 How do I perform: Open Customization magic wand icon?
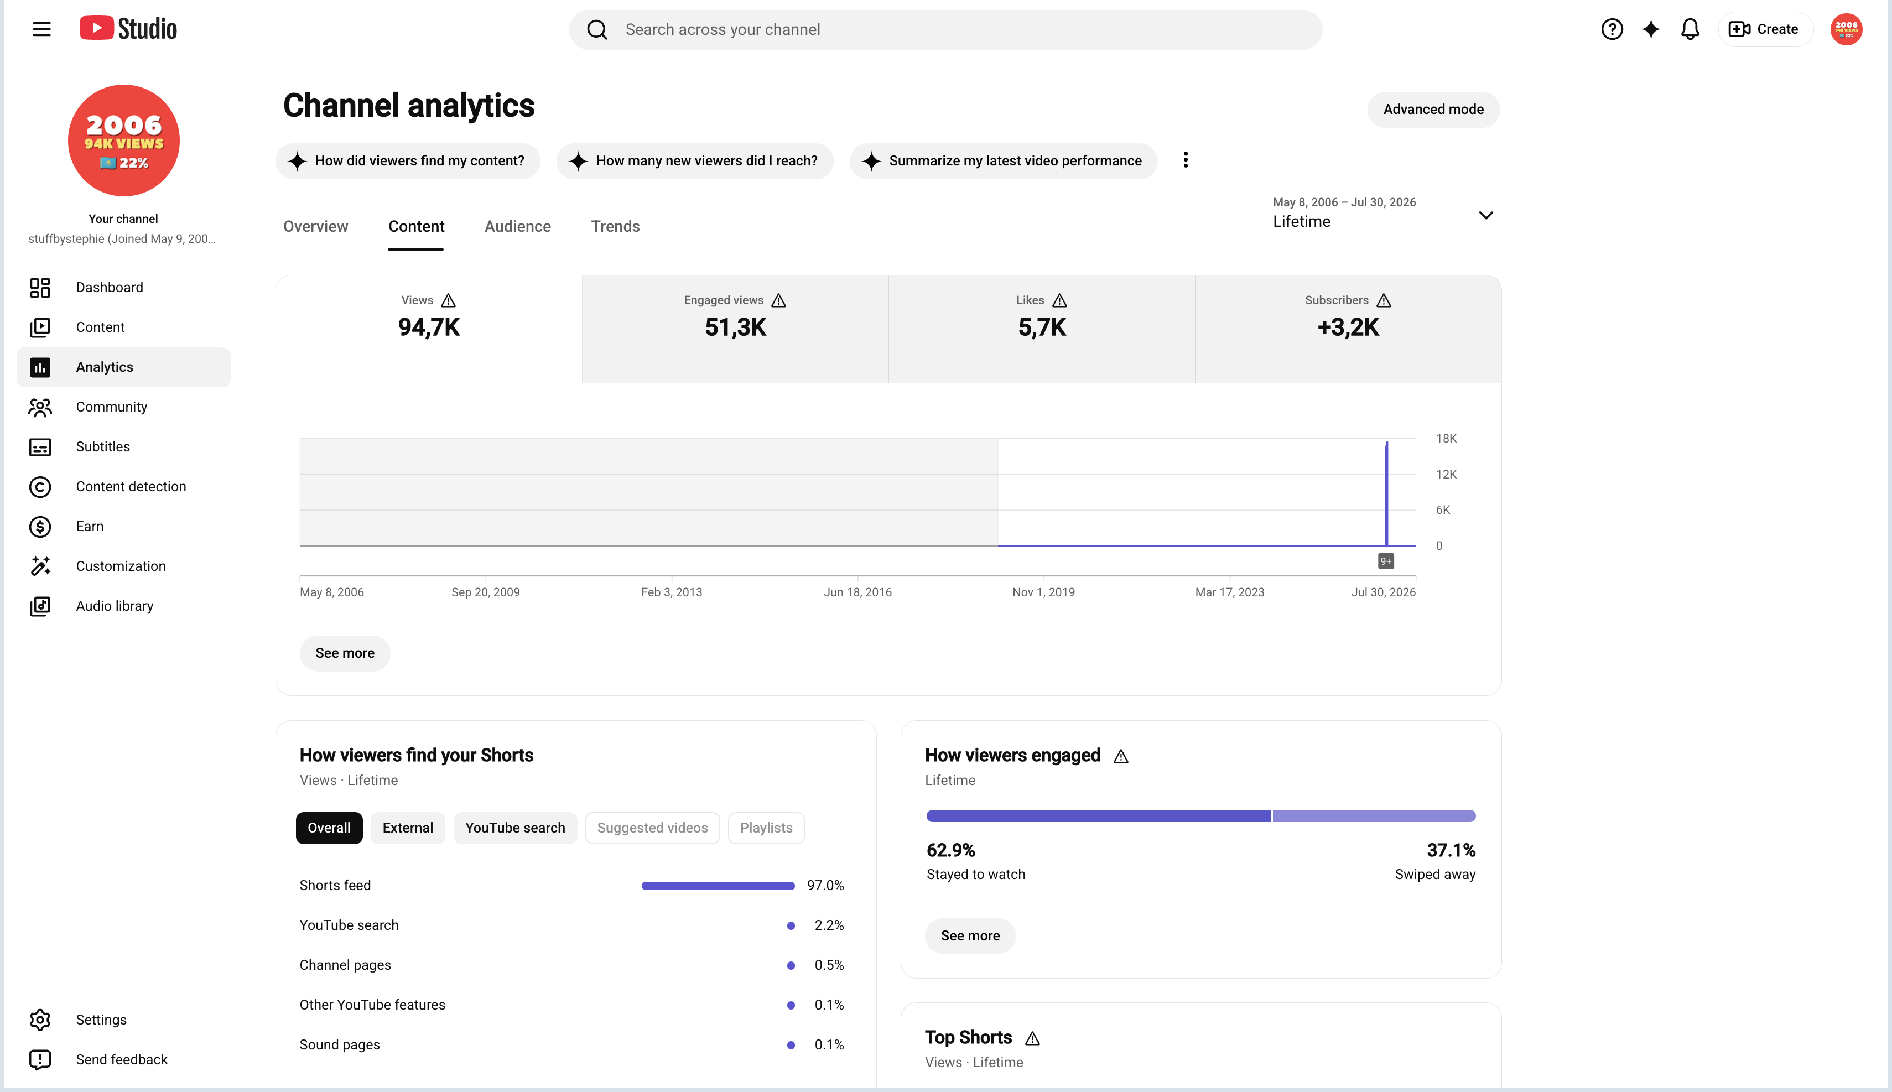click(40, 566)
